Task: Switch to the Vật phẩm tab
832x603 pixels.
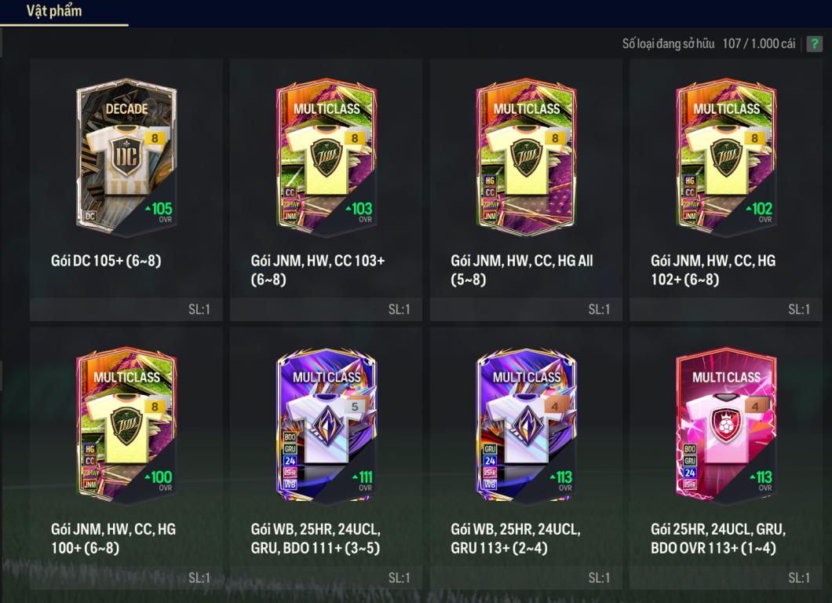Action: (54, 11)
